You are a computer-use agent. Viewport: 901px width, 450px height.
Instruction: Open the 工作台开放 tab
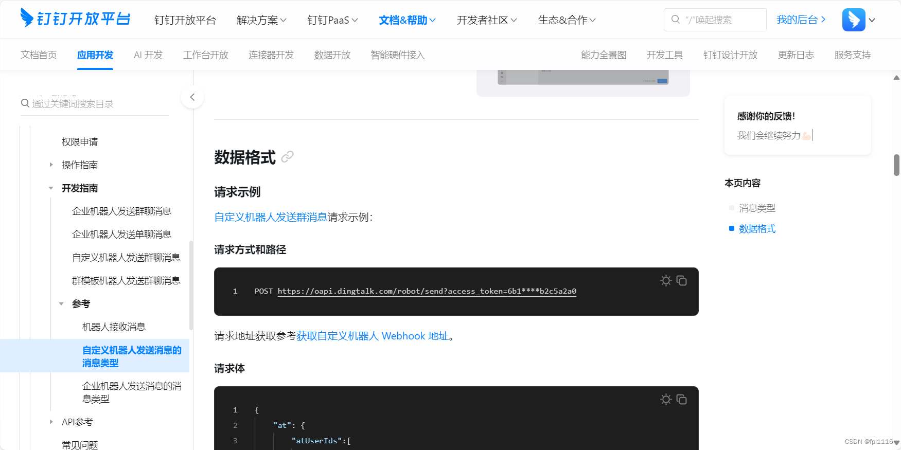[206, 55]
